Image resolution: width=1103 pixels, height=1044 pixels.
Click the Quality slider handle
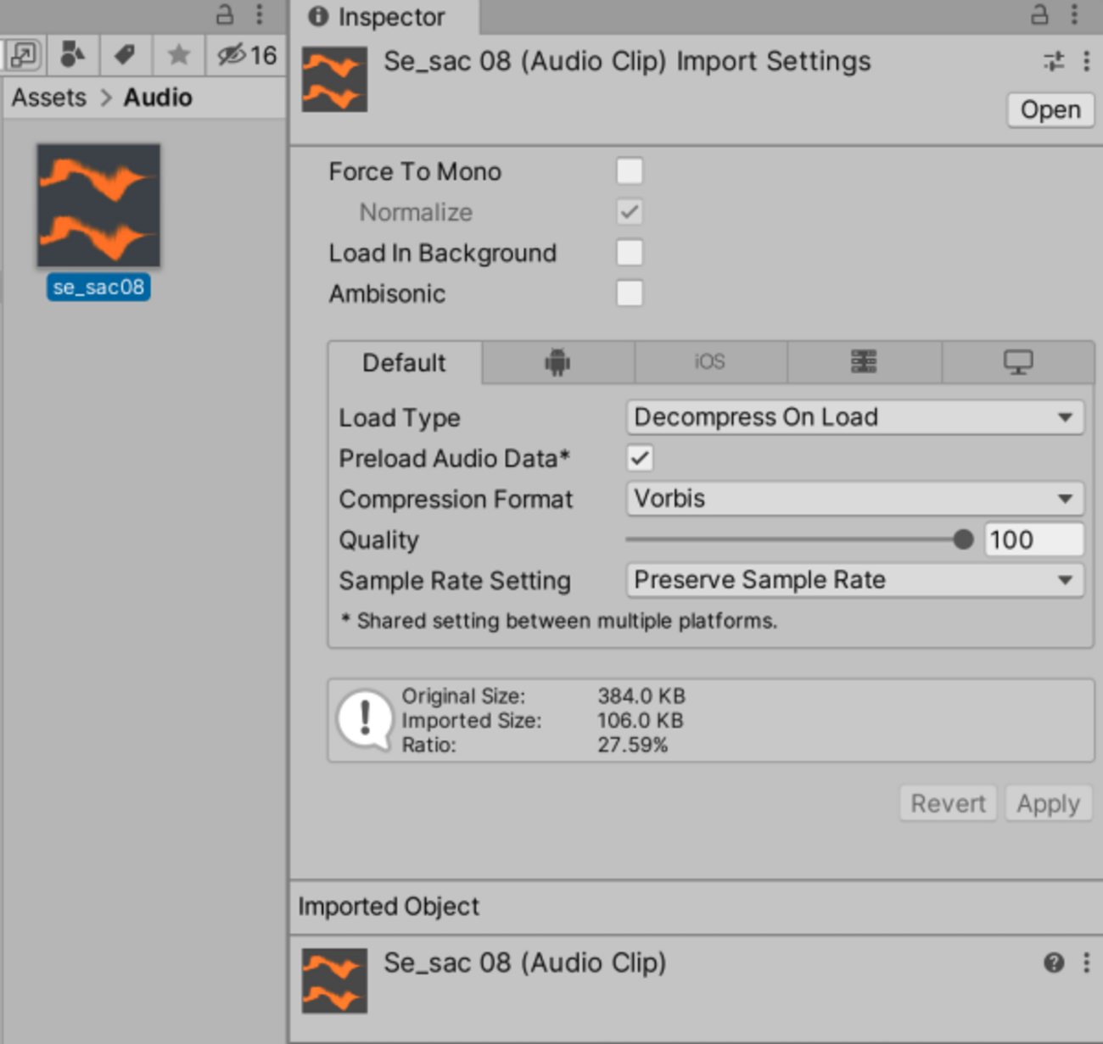click(963, 539)
